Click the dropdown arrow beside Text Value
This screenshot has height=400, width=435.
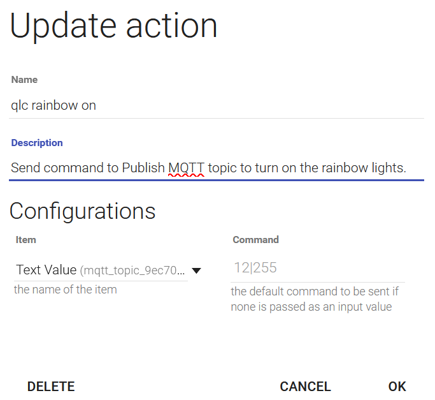(x=197, y=270)
